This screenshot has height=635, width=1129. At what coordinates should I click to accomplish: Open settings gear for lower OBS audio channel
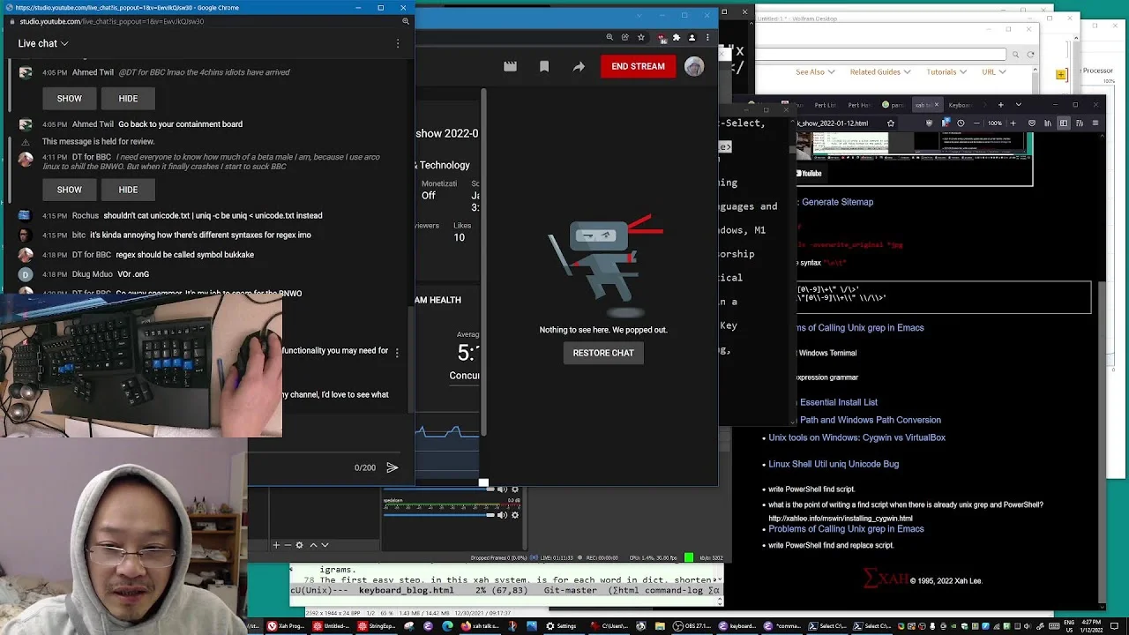click(x=515, y=515)
